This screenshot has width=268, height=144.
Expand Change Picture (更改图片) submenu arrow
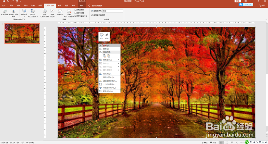pos(119,60)
